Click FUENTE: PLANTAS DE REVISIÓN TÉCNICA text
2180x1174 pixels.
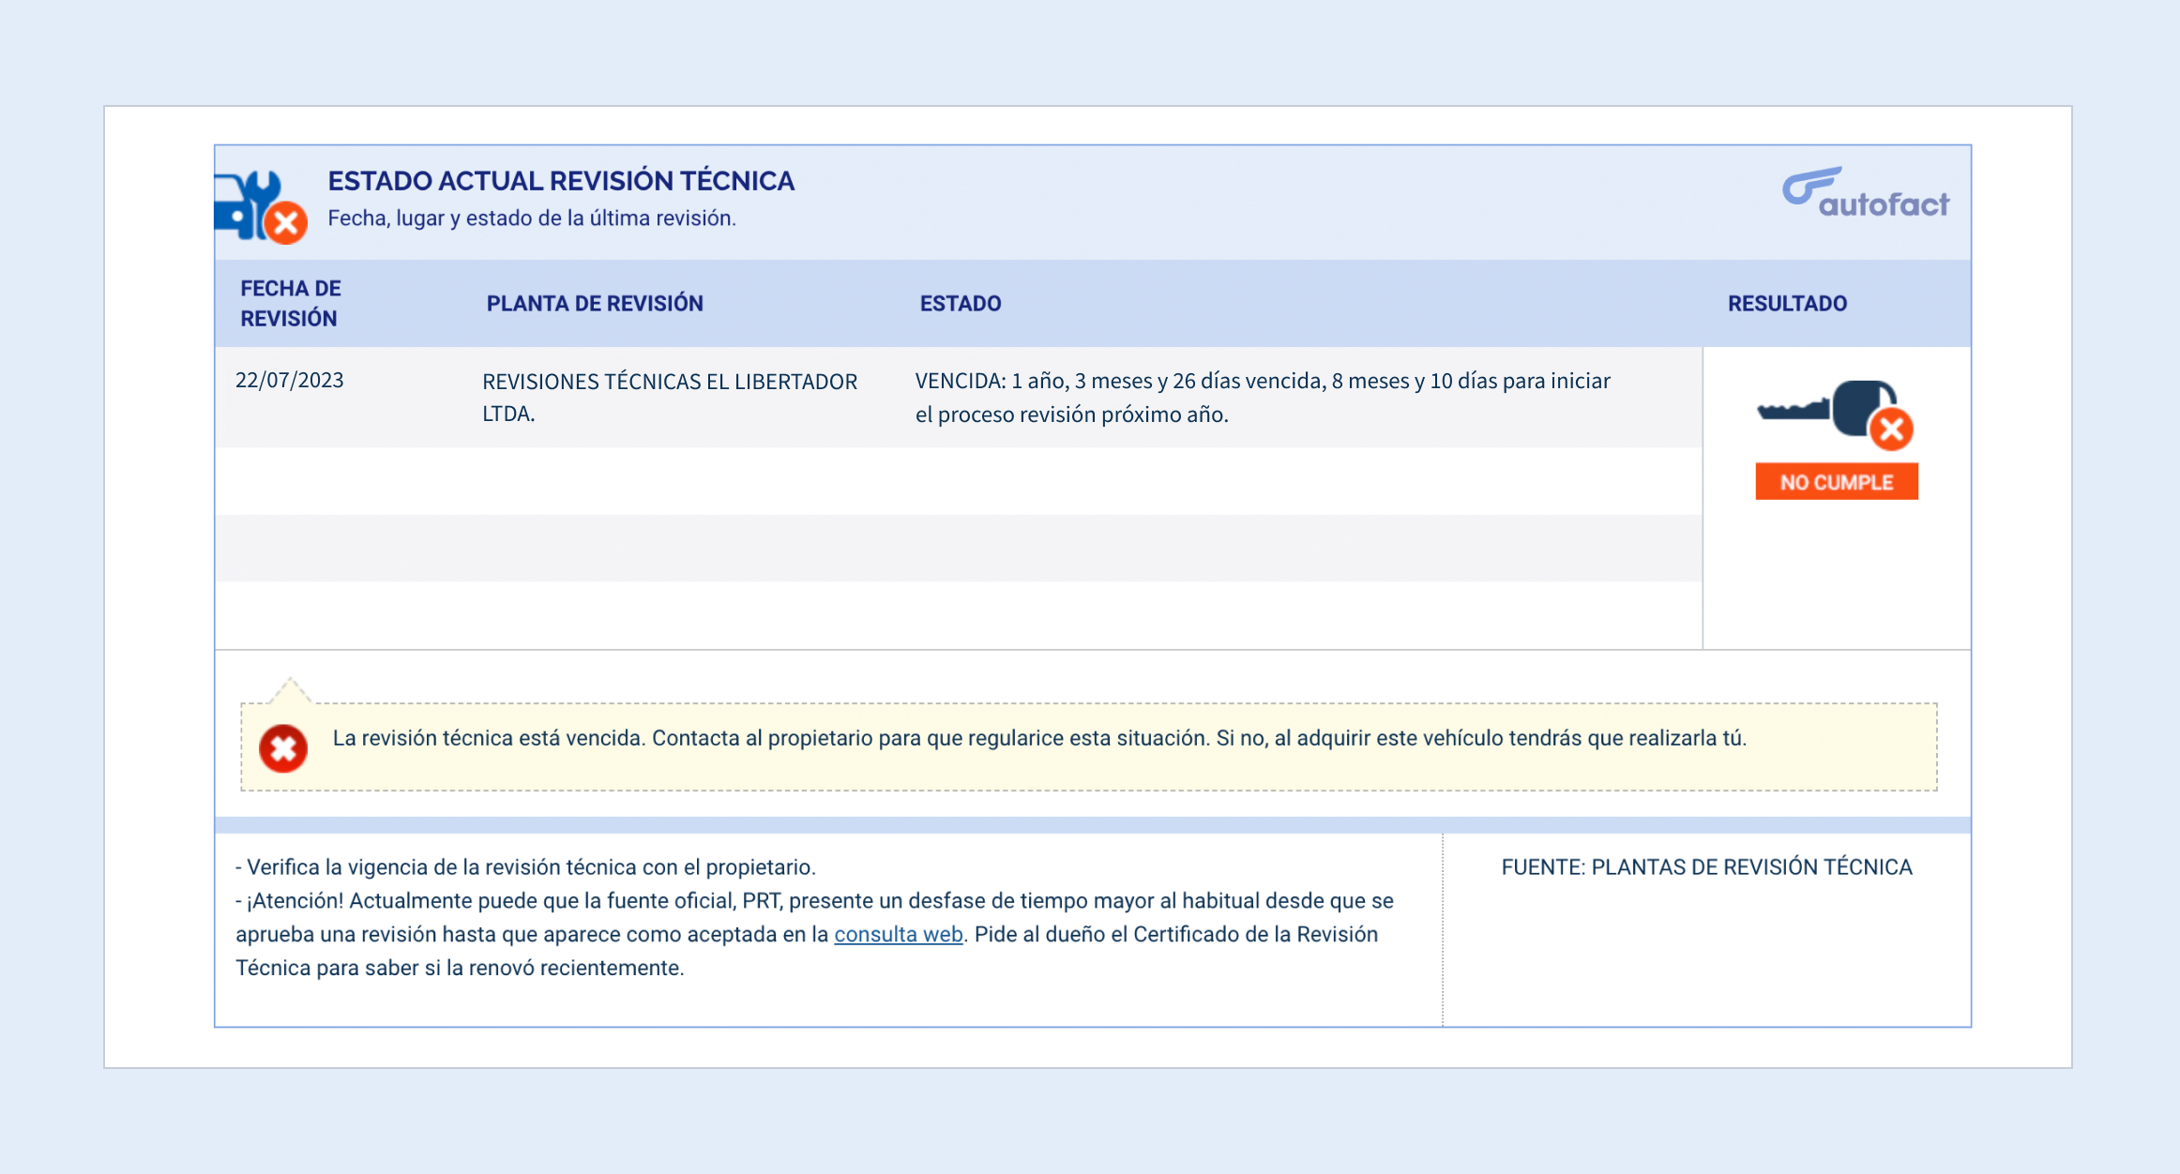(1705, 866)
